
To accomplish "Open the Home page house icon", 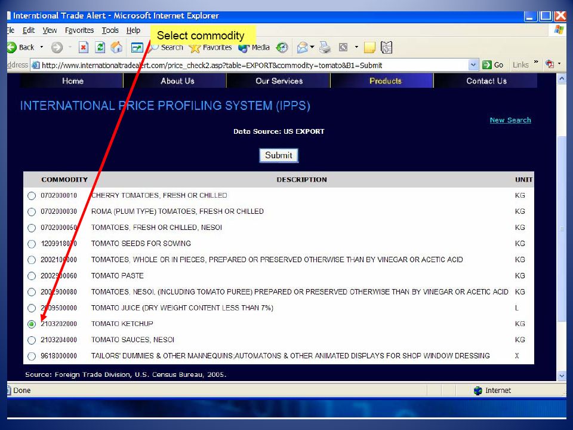I will [116, 47].
